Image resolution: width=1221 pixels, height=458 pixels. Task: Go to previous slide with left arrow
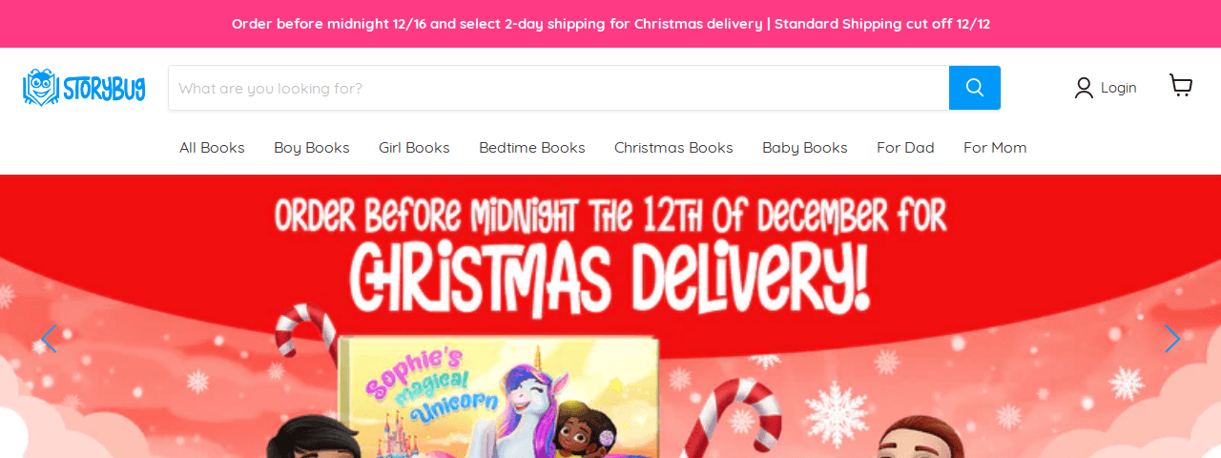pos(49,339)
